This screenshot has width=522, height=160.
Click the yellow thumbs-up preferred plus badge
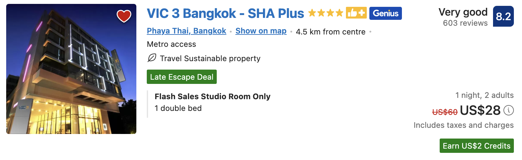click(x=356, y=13)
